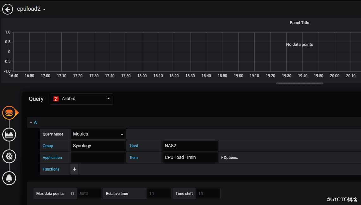Open the General settings gear icon tab
The height and width of the screenshot is (205, 361).
[x=9, y=156]
